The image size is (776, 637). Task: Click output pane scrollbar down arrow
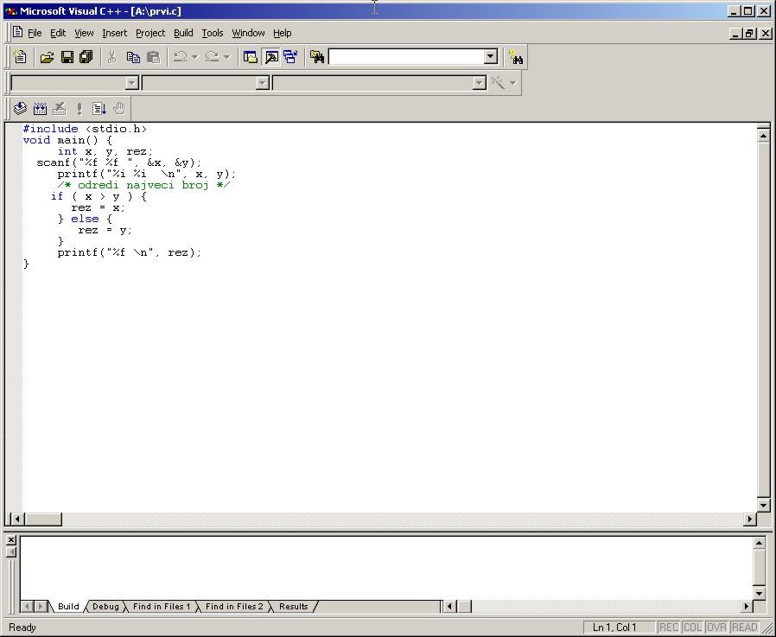tap(760, 593)
